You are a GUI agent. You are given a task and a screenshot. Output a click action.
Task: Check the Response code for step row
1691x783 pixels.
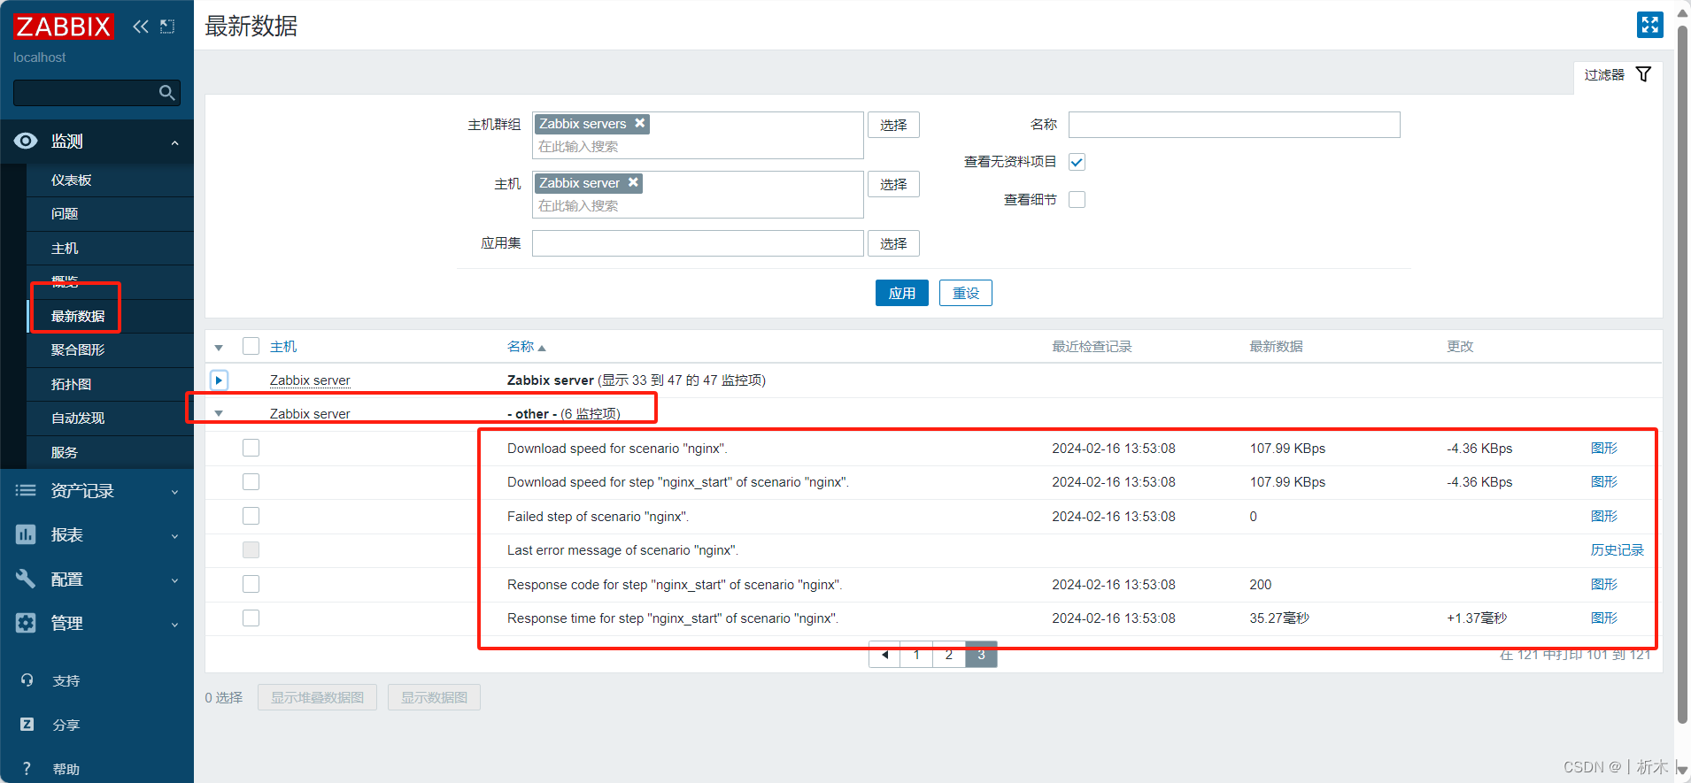point(251,584)
